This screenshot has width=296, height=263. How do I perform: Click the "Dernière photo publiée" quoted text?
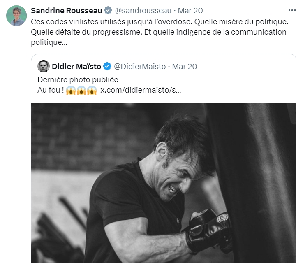coord(78,79)
